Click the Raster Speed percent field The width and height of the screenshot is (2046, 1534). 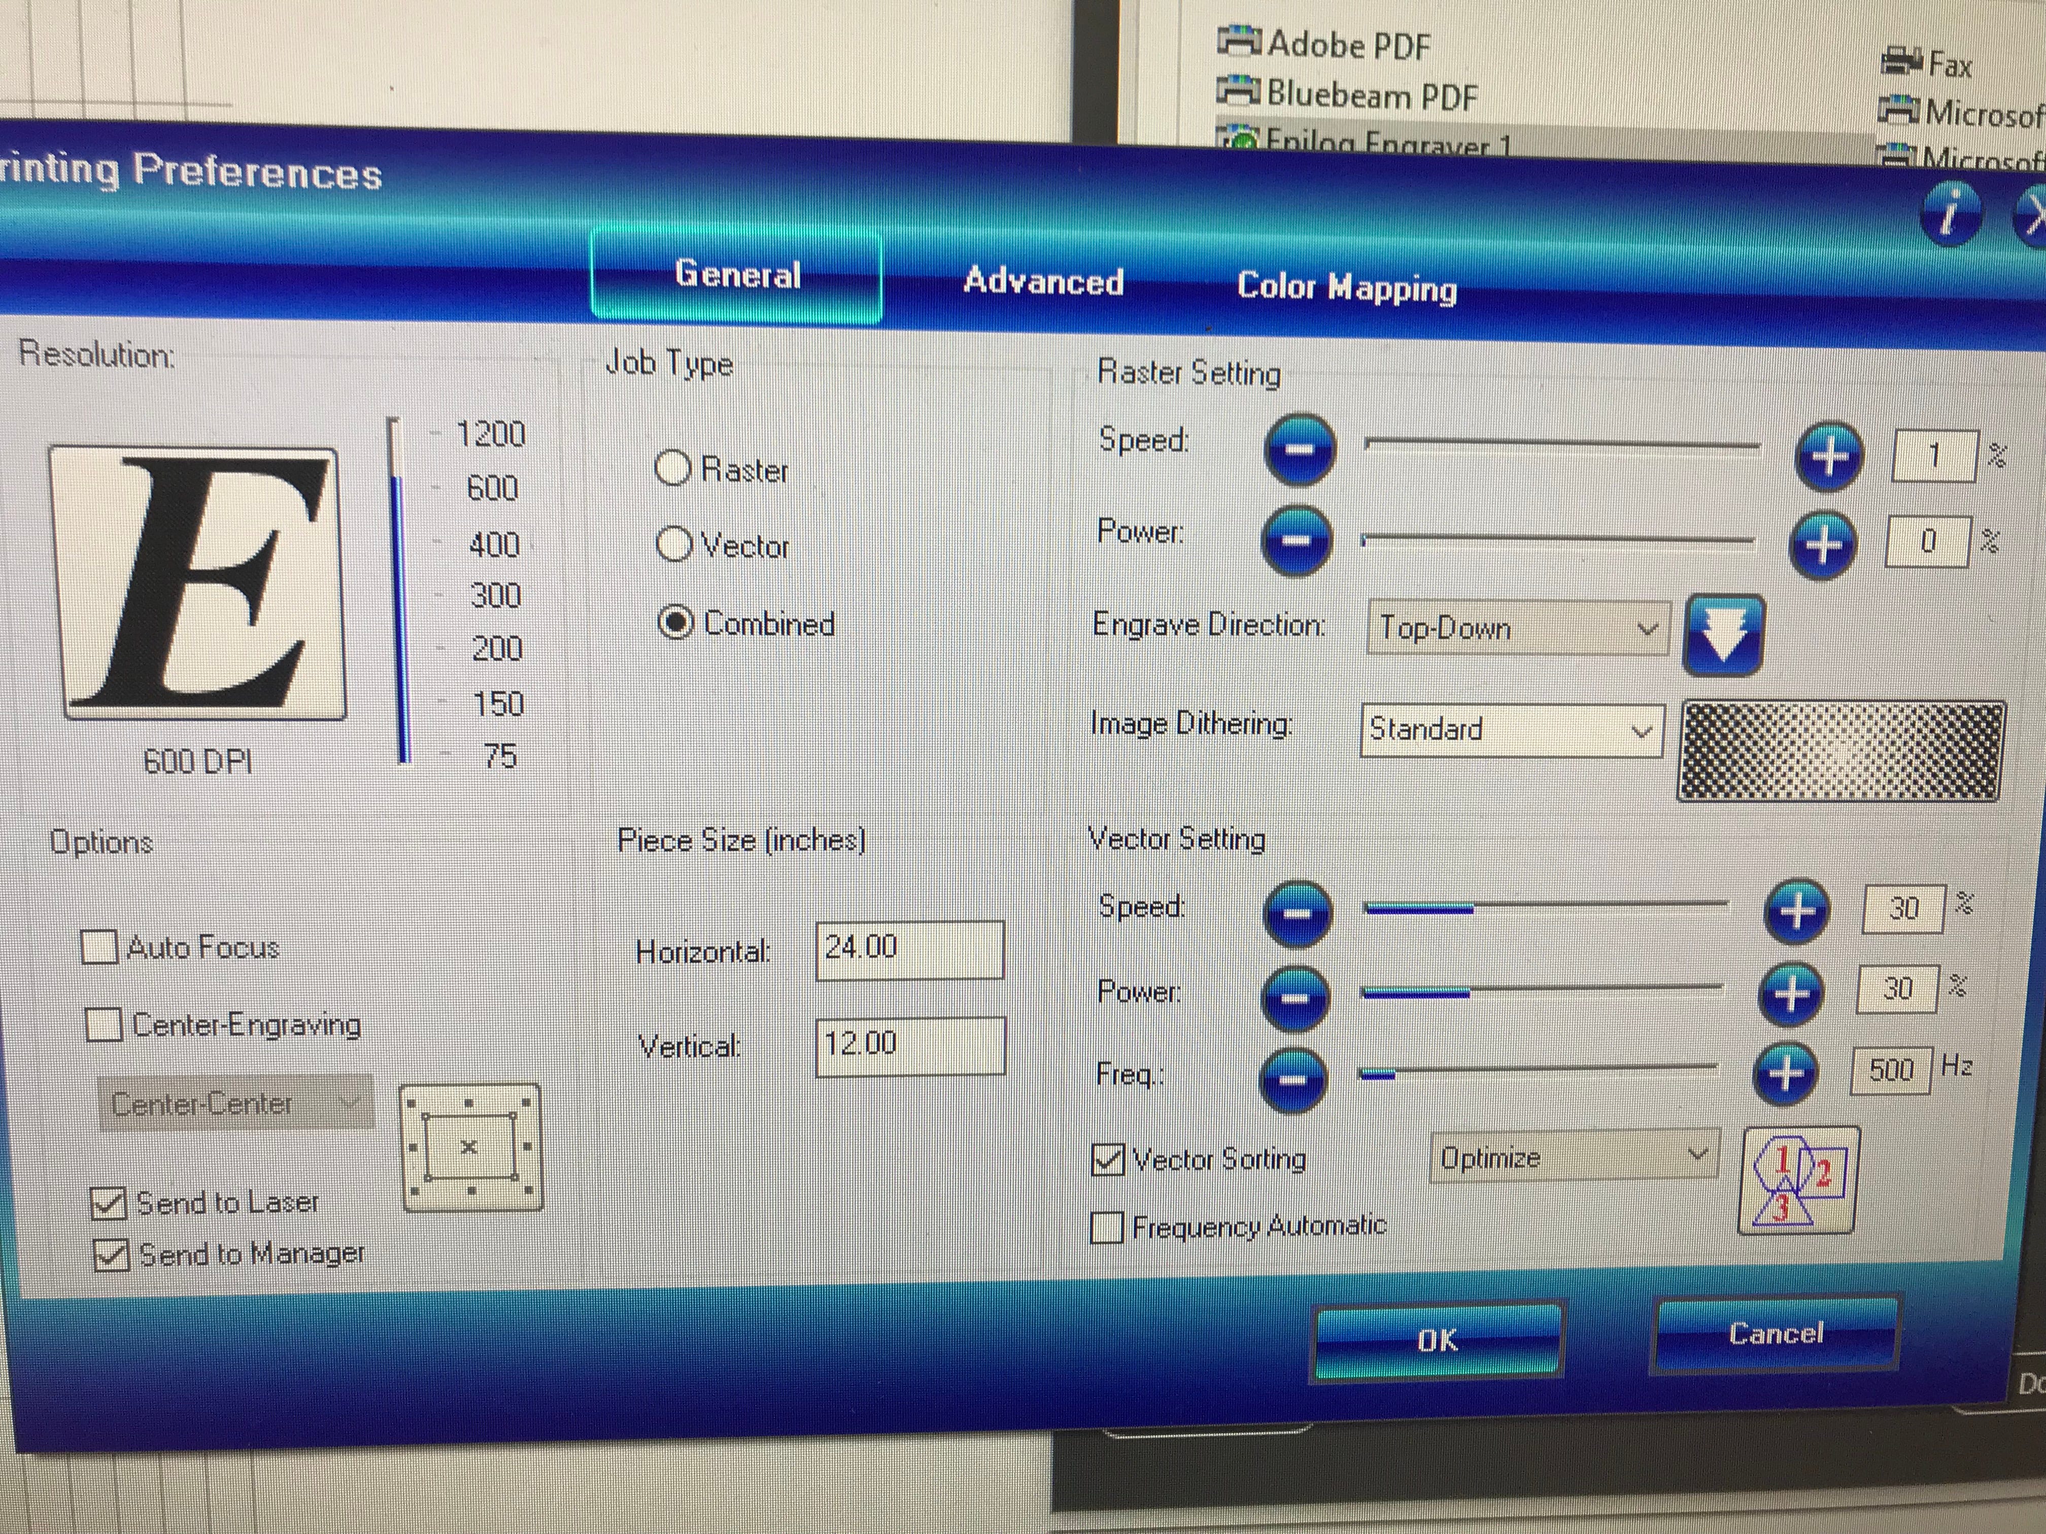[1935, 456]
